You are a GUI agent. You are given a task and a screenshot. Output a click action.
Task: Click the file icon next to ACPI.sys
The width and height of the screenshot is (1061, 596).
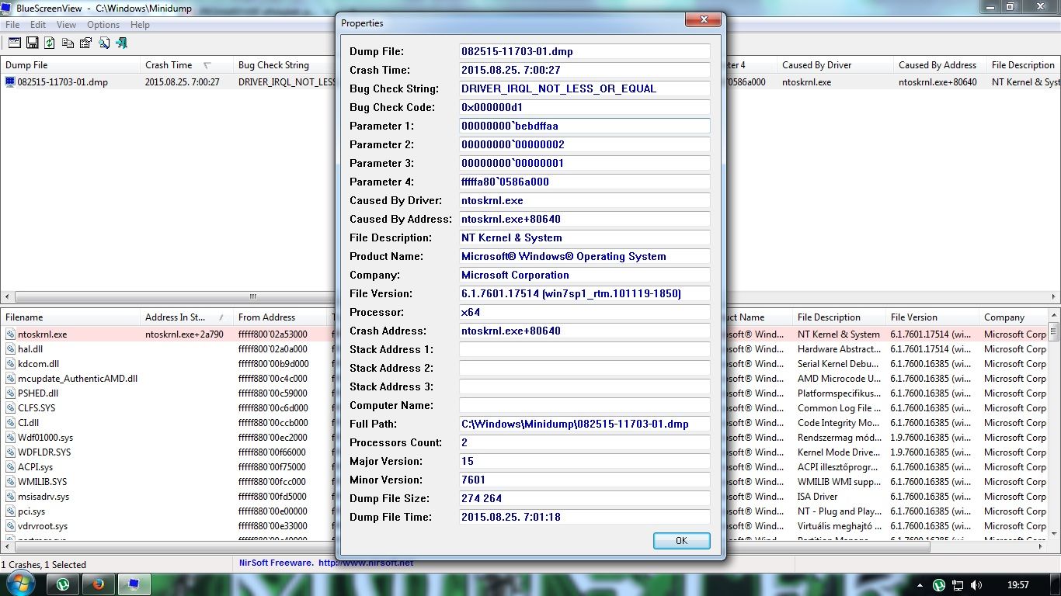(10, 467)
